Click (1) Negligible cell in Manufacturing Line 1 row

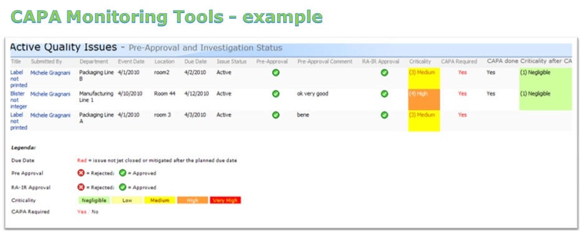[545, 100]
